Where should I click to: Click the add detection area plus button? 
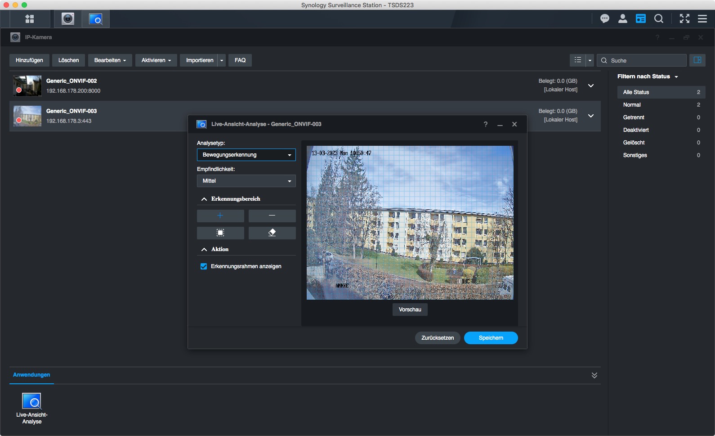pyautogui.click(x=220, y=216)
